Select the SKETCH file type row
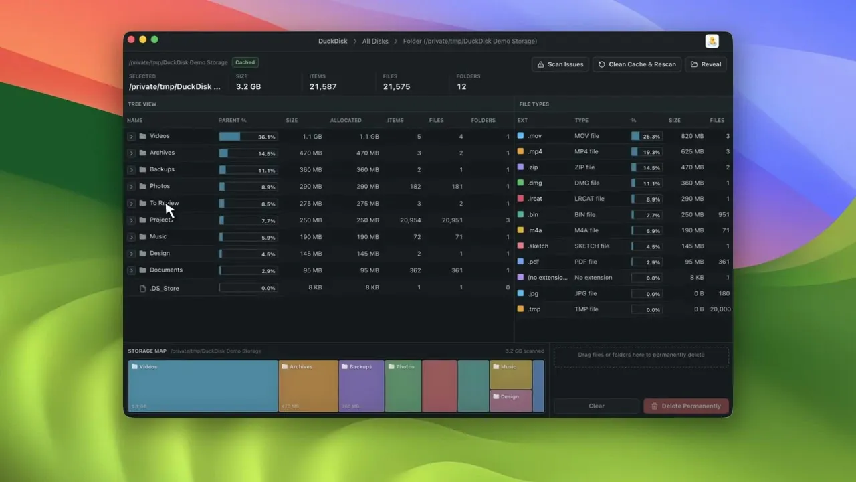The height and width of the screenshot is (482, 856). 623,246
